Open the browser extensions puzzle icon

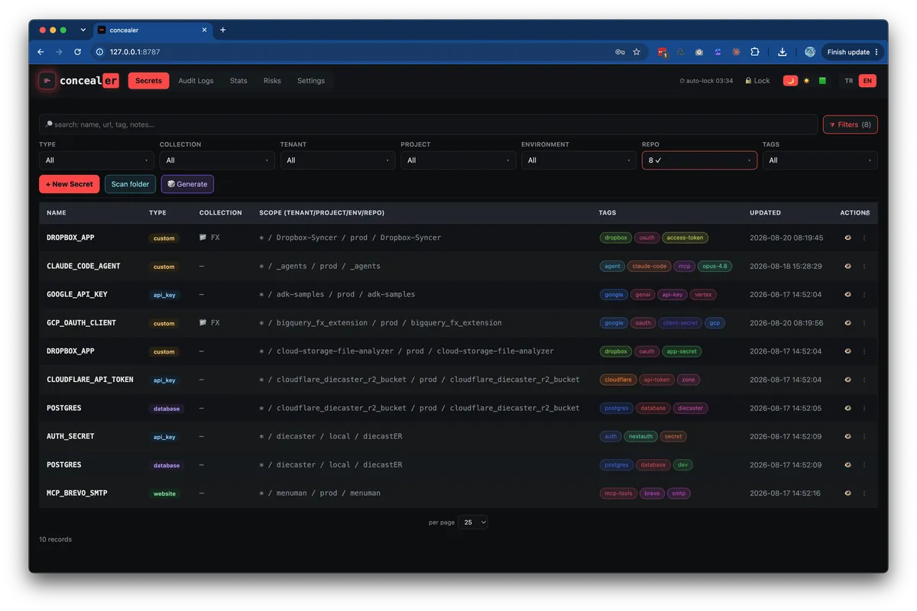[755, 52]
